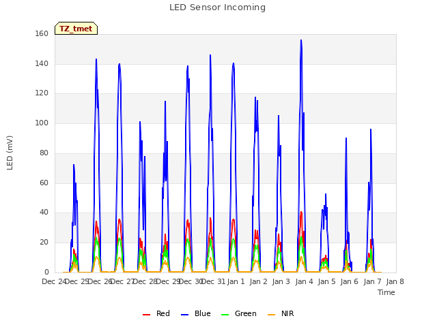Click the blue peak near Dec 26

tap(96, 59)
